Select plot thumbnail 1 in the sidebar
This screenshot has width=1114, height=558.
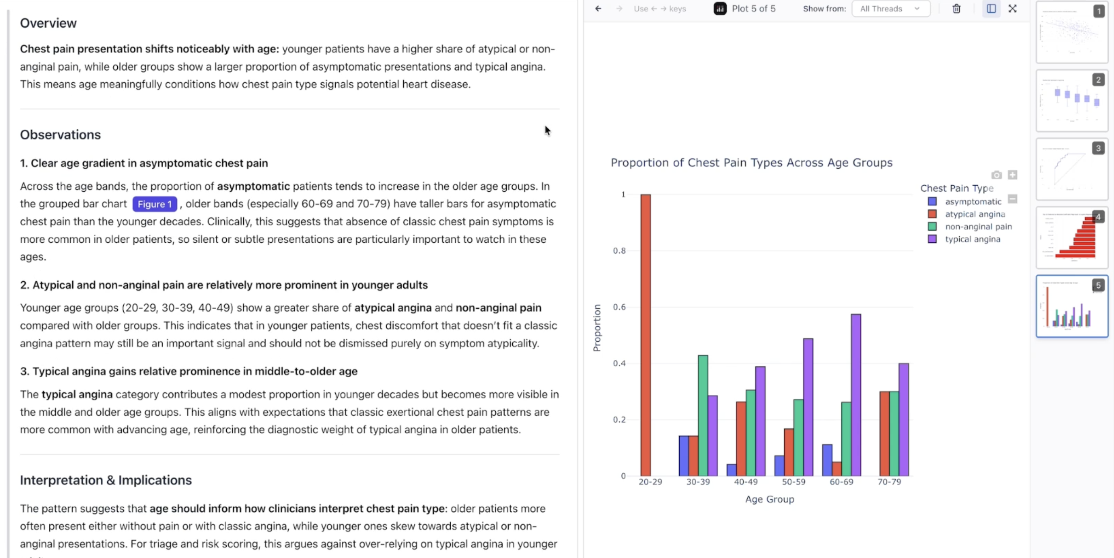[1072, 33]
